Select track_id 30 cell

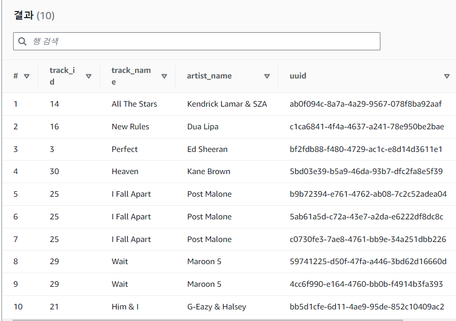click(x=54, y=172)
